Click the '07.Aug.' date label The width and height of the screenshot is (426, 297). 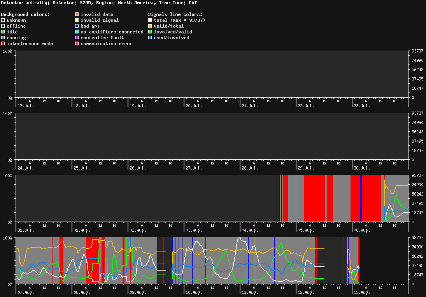tap(26, 292)
